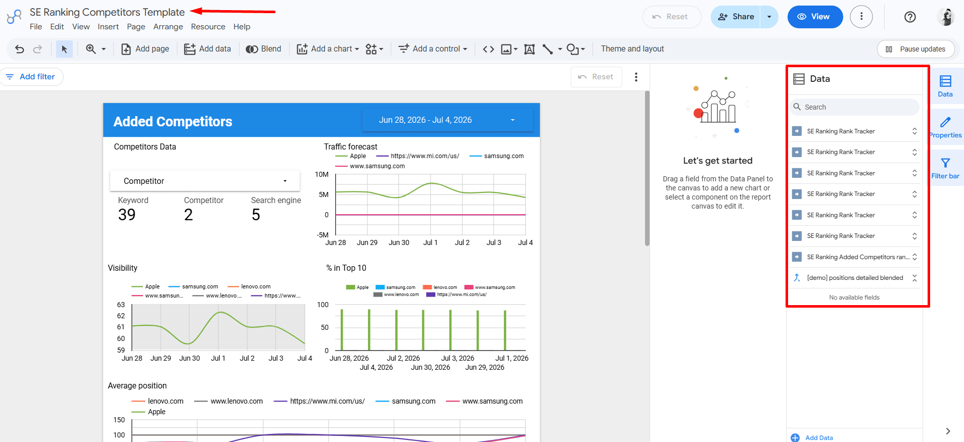964x442 pixels.
Task: Open the Page menu
Action: [136, 27]
